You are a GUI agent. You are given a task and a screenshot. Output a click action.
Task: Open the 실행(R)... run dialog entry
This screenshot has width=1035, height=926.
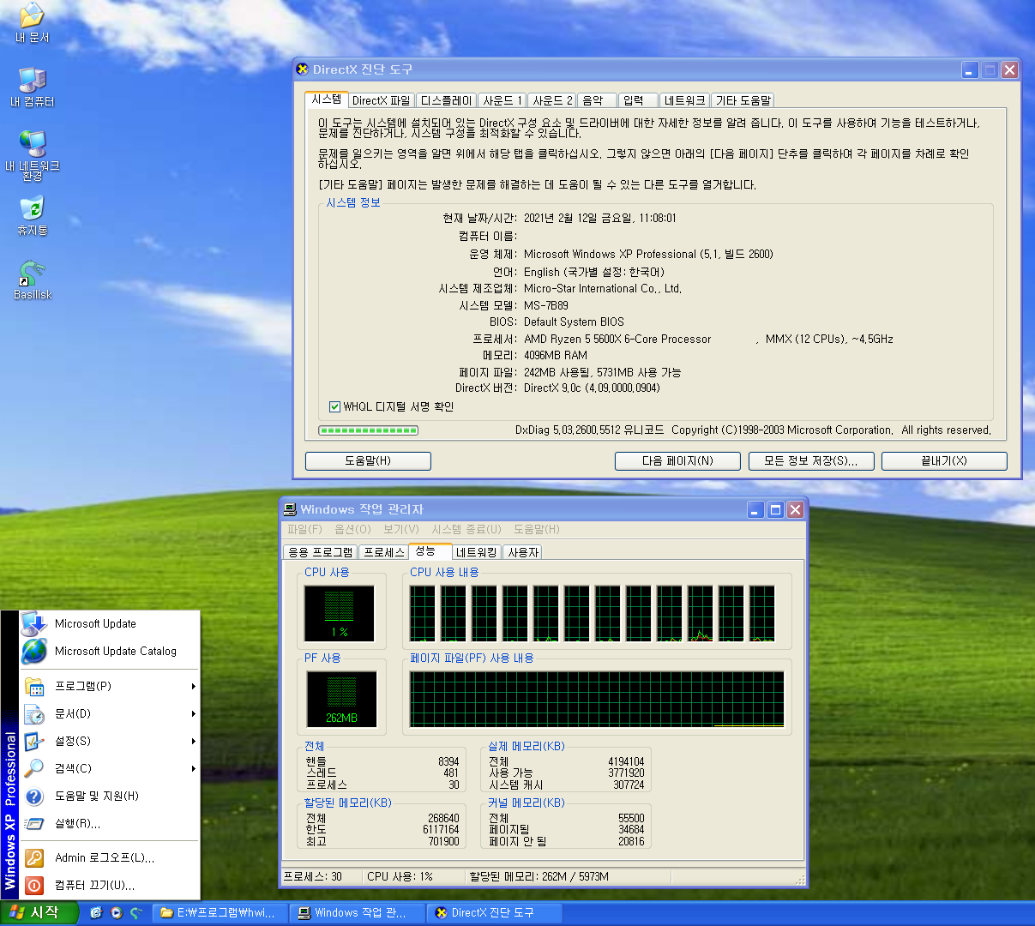110,823
